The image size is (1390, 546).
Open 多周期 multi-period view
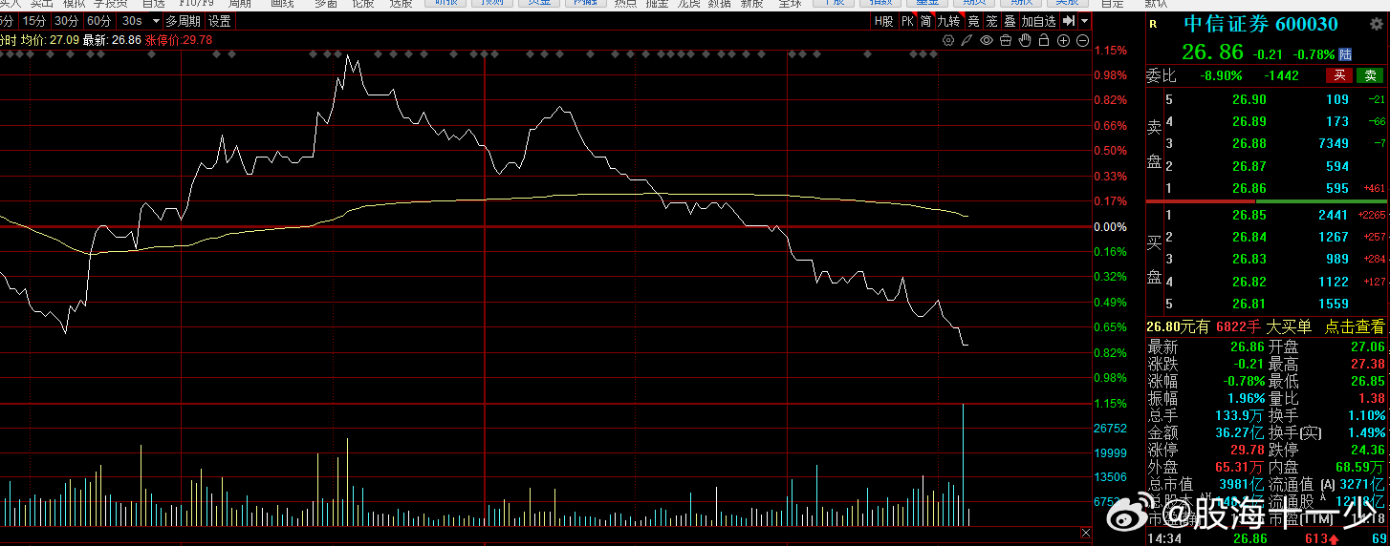(184, 20)
